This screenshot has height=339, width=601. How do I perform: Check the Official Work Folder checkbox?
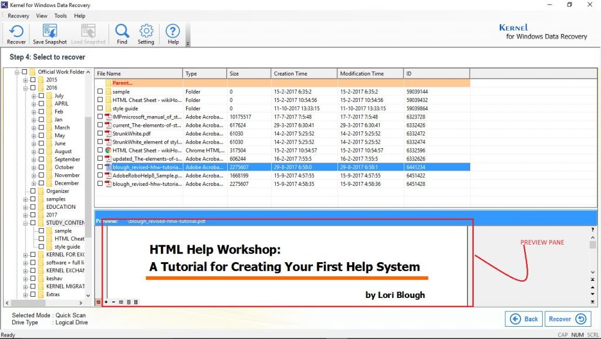click(25, 71)
